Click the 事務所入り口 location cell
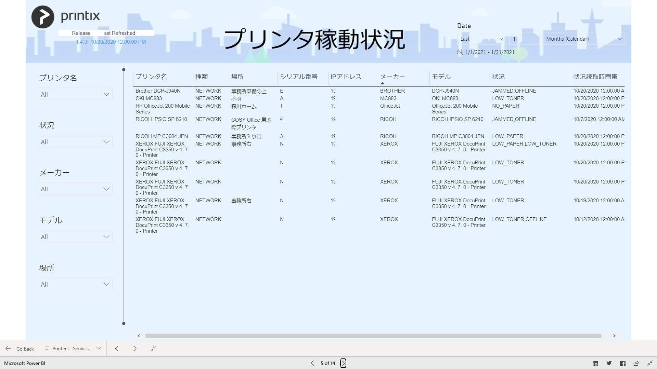657x369 pixels. (x=246, y=136)
